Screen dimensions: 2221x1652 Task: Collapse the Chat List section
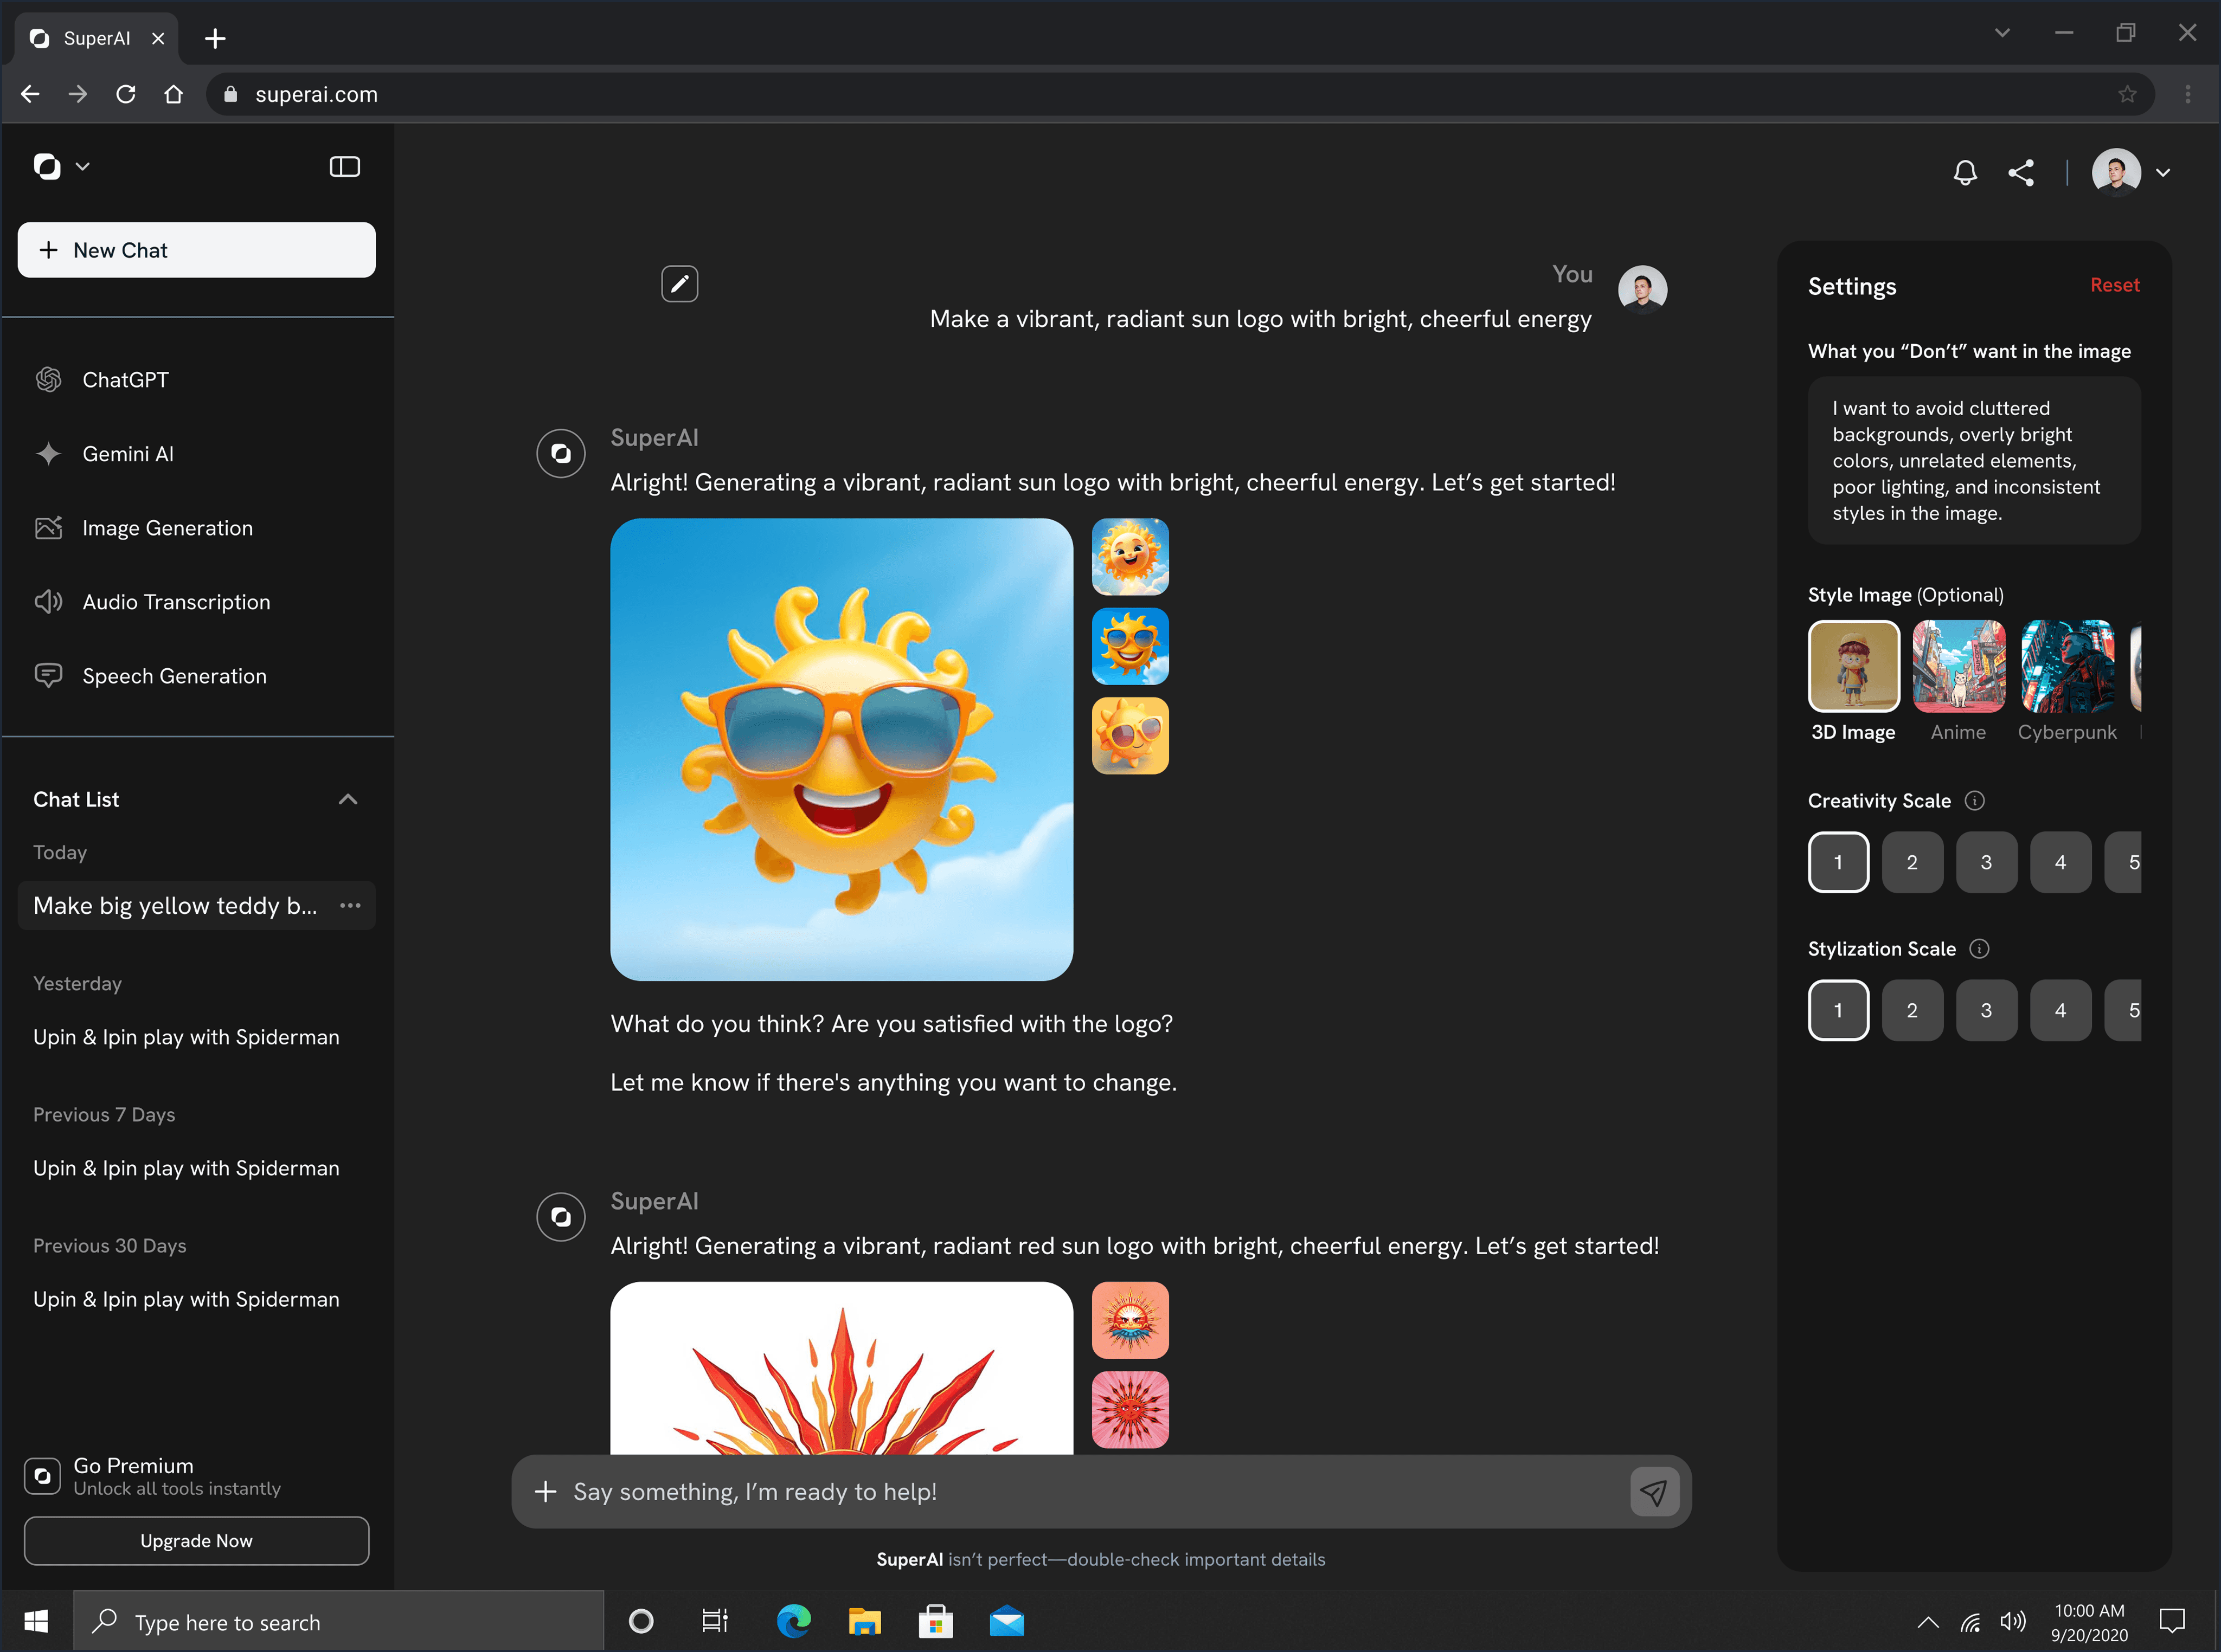[x=347, y=799]
